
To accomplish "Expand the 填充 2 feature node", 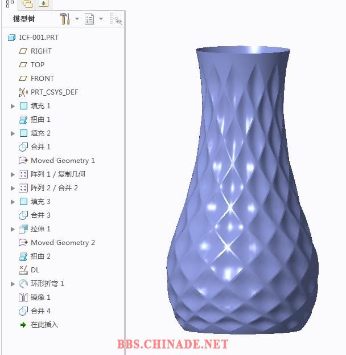I will (x=13, y=133).
